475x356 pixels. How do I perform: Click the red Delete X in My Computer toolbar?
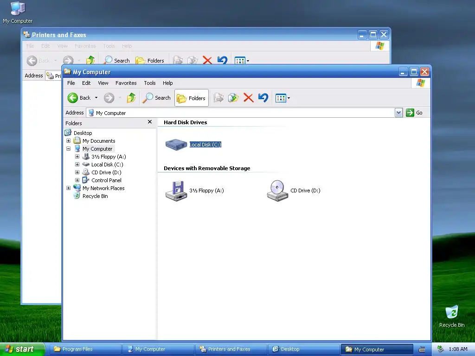point(249,98)
